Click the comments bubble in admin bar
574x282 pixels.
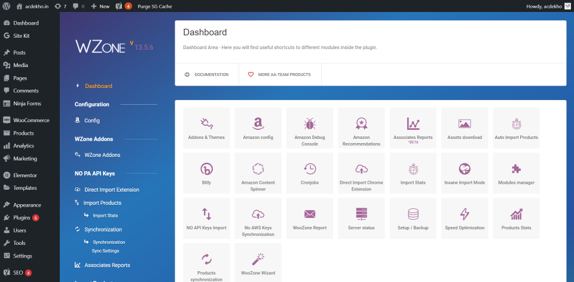click(78, 6)
